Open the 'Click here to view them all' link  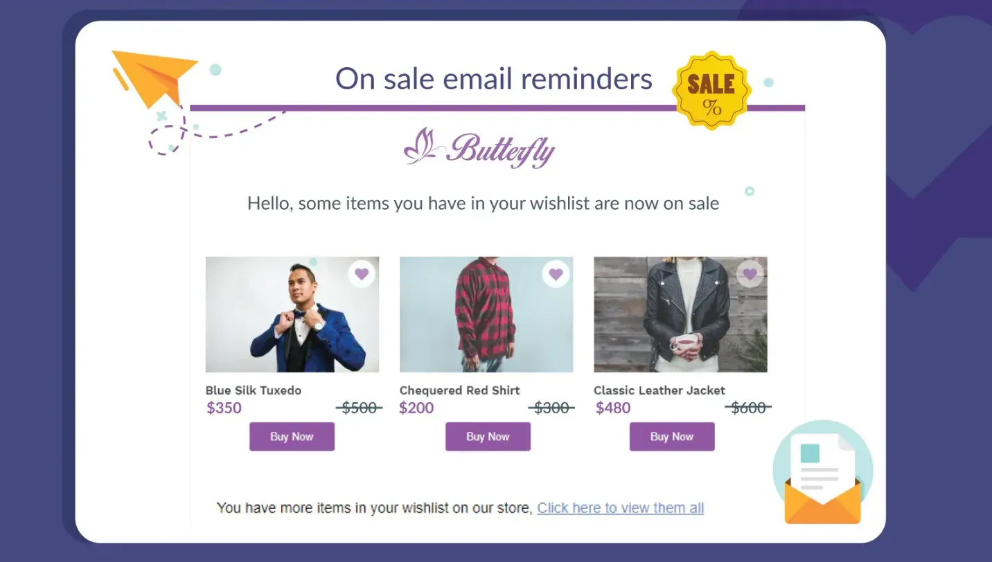tap(620, 508)
